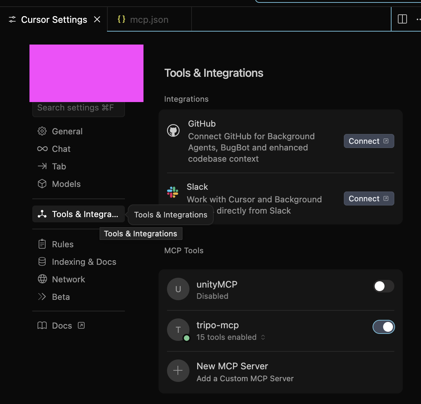421x404 pixels.
Task: Click the Docs open book icon
Action: click(42, 325)
